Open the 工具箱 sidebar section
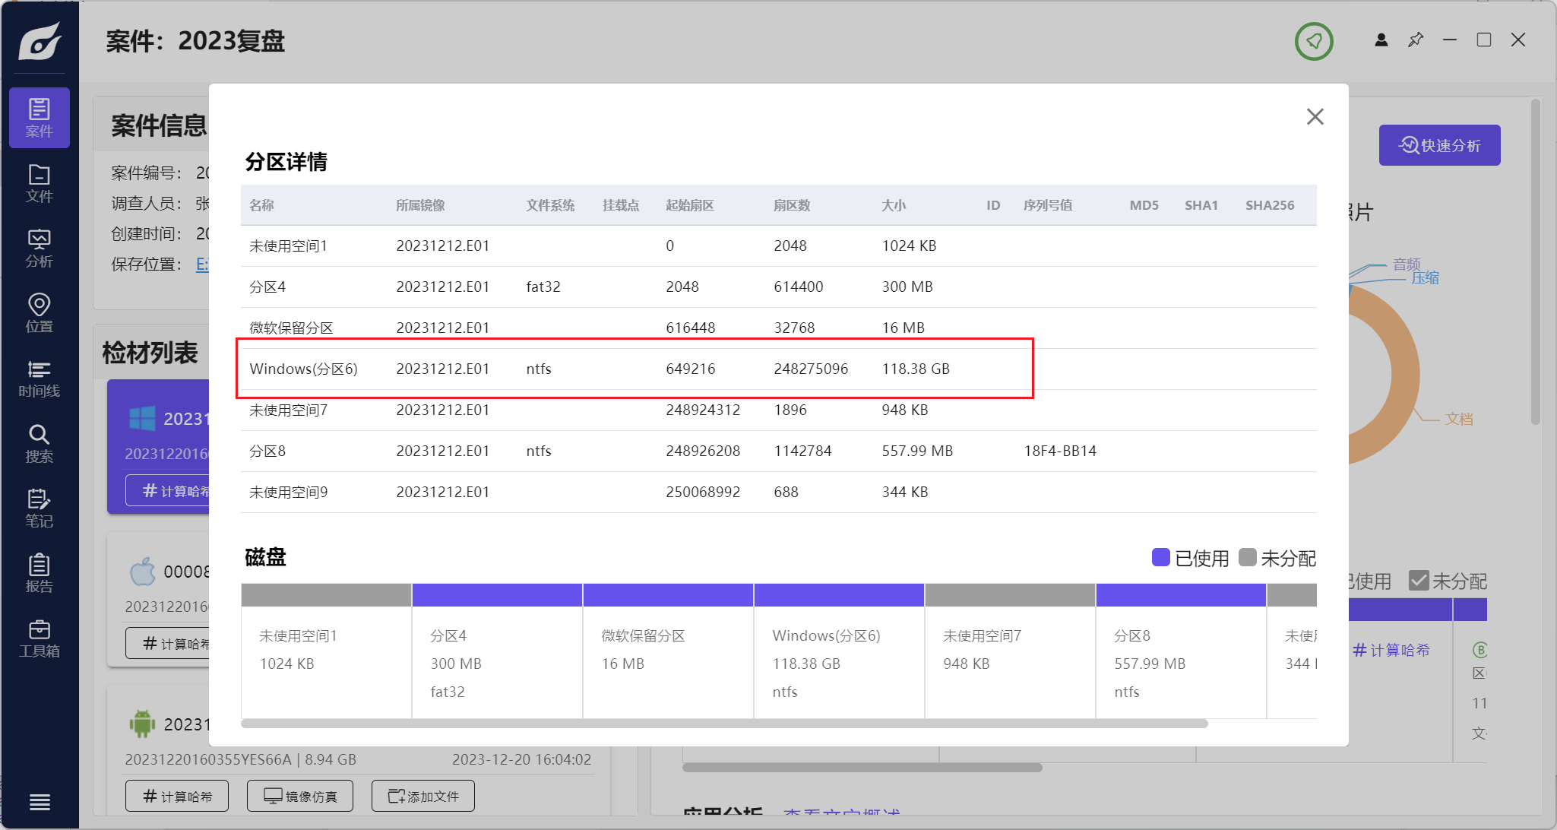The image size is (1557, 830). [40, 638]
